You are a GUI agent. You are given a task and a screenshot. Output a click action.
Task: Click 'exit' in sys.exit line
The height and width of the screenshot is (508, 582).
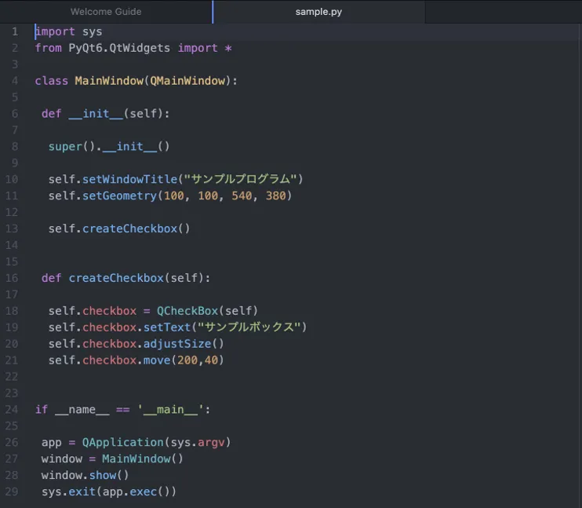tap(82, 492)
